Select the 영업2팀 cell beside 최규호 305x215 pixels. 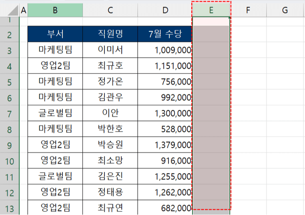(x=55, y=66)
